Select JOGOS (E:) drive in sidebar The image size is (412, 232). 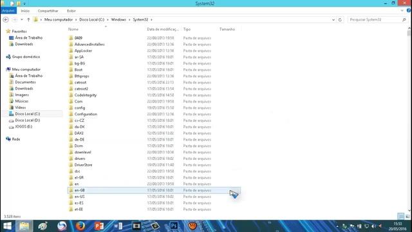click(x=23, y=126)
